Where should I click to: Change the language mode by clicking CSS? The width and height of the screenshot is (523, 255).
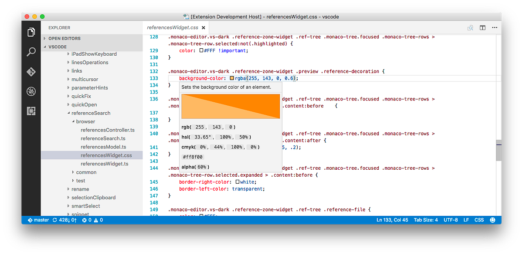pyautogui.click(x=479, y=220)
